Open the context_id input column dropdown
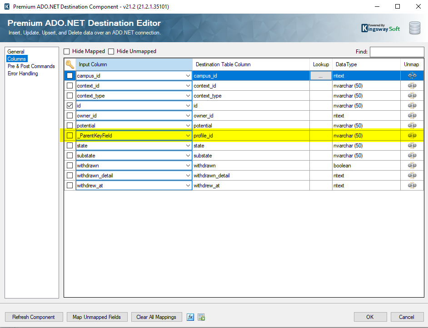 tap(188, 86)
